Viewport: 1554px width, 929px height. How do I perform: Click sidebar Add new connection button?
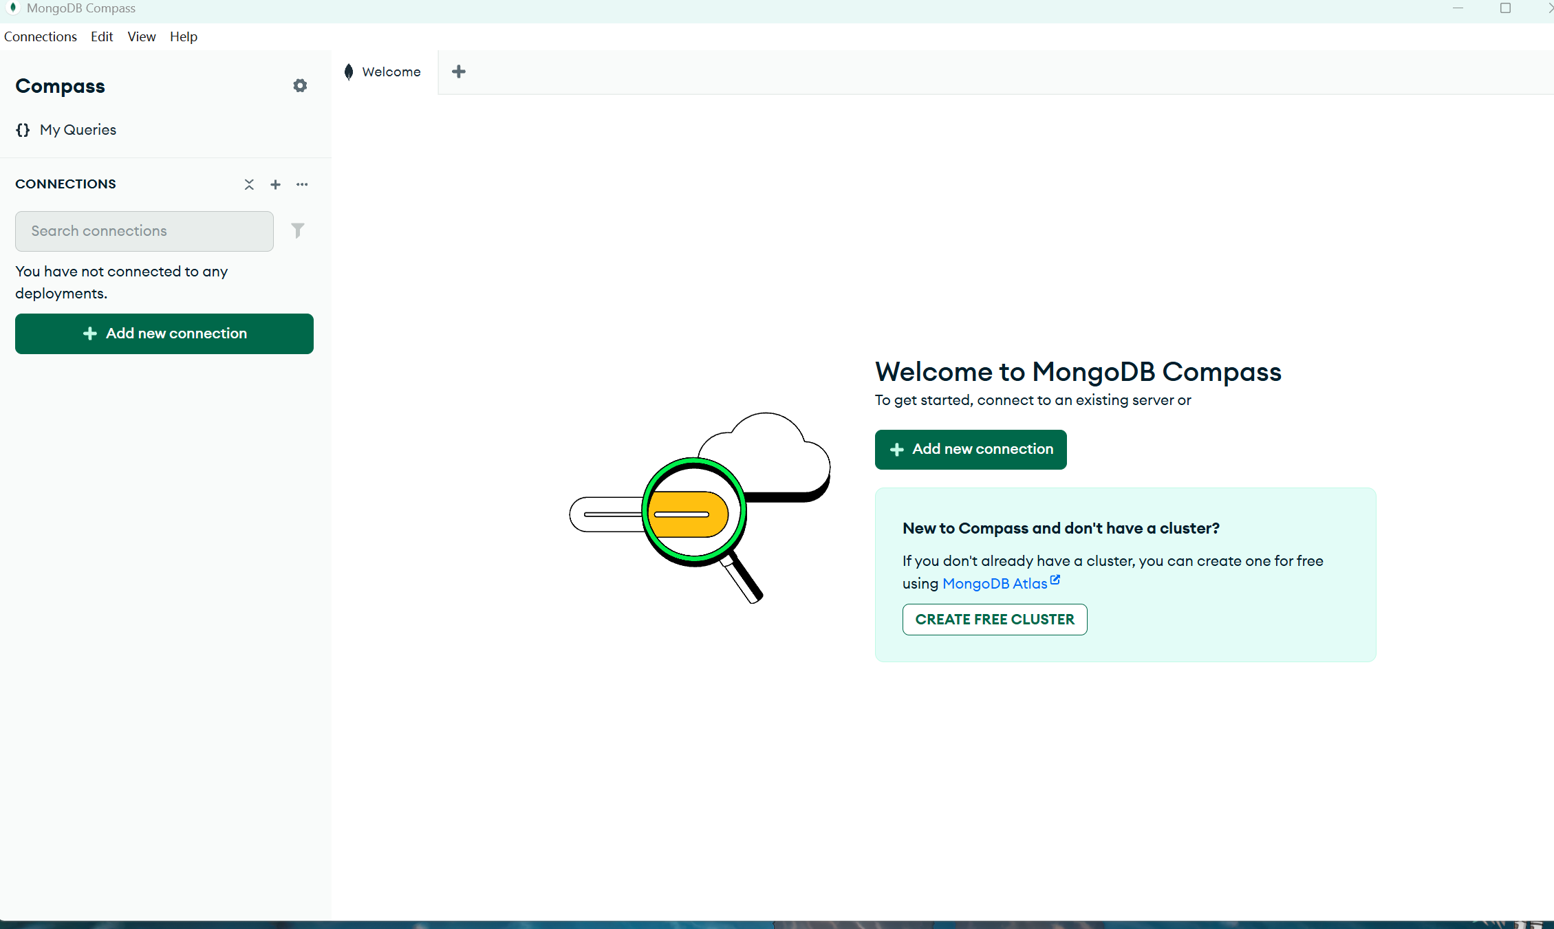point(164,334)
